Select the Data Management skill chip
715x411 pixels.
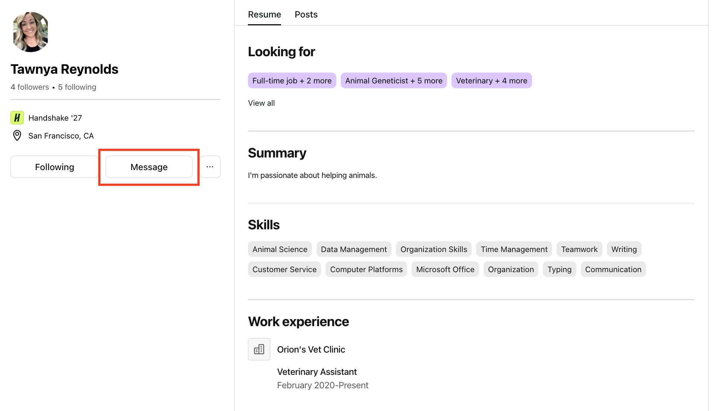tap(354, 249)
